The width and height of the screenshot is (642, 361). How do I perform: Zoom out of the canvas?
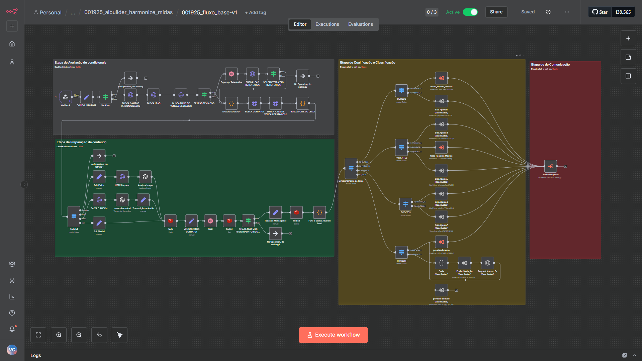(x=79, y=335)
